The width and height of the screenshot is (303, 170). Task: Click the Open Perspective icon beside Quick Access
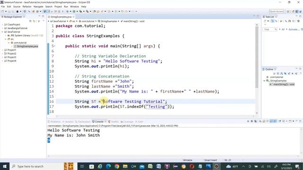[x=288, y=11]
